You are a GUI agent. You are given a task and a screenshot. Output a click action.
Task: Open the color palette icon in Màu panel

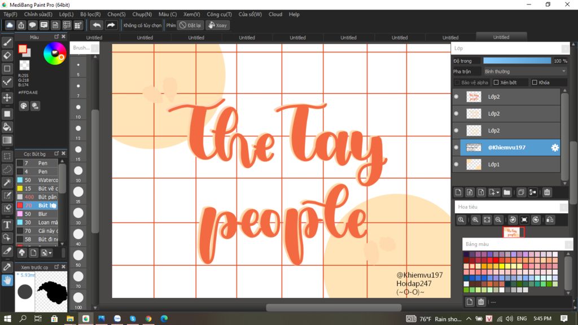coord(24,106)
